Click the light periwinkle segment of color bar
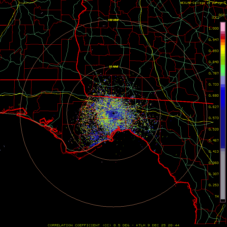The width and height of the screenshot is (227, 227). (x=223, y=80)
